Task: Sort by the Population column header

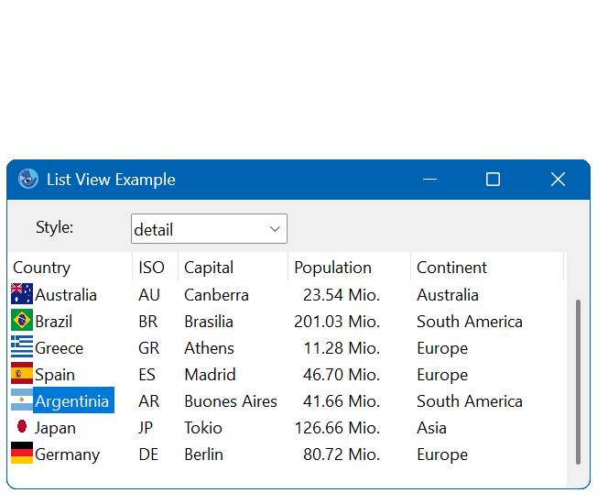Action: tap(349, 268)
